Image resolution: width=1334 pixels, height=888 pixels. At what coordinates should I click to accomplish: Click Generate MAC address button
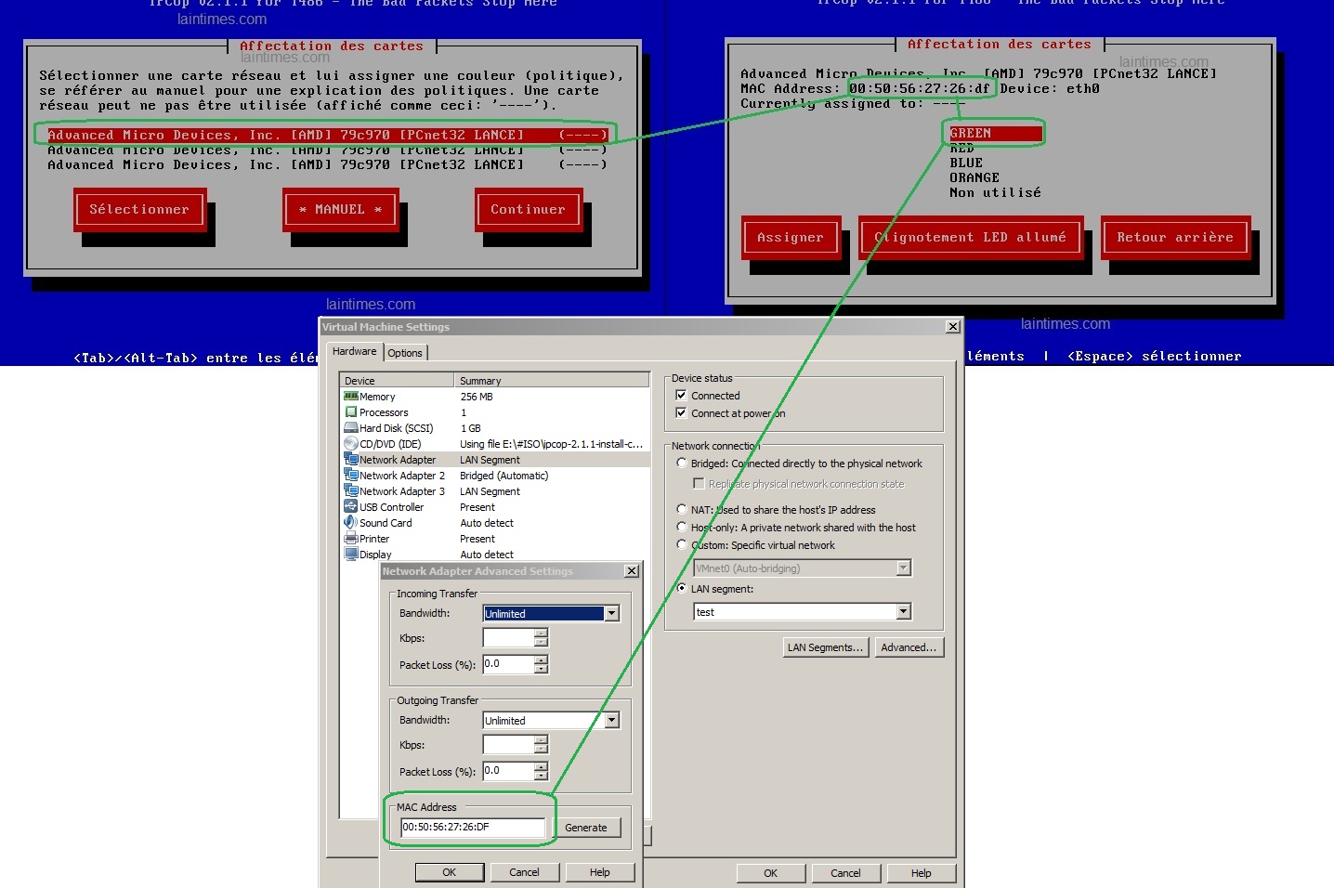tap(586, 828)
